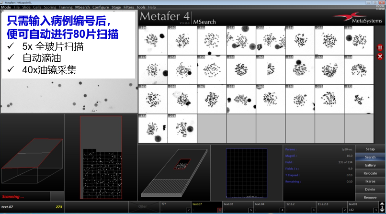Image resolution: width=386 pixels, height=214 pixels.
Task: Cancel the scan with the red X icon
Action: click(380, 56)
